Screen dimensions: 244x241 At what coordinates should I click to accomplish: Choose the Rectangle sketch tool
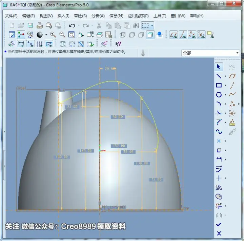pos(219,85)
